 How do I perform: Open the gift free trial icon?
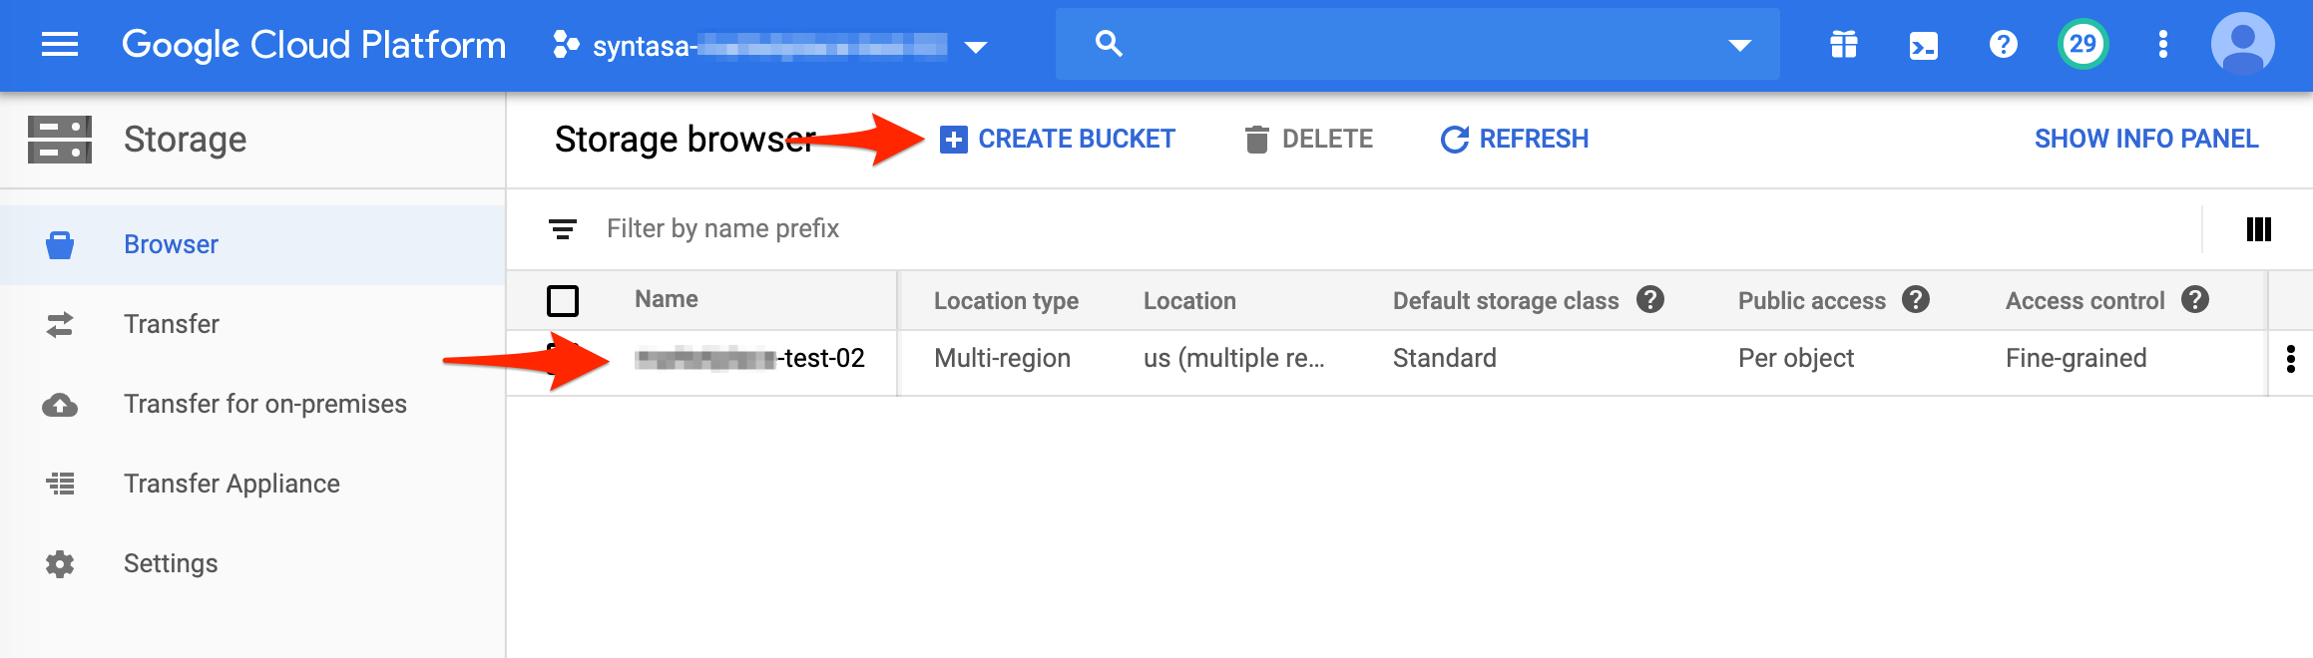(1843, 45)
